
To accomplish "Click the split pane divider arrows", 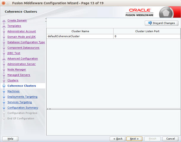I will click(49, 109).
